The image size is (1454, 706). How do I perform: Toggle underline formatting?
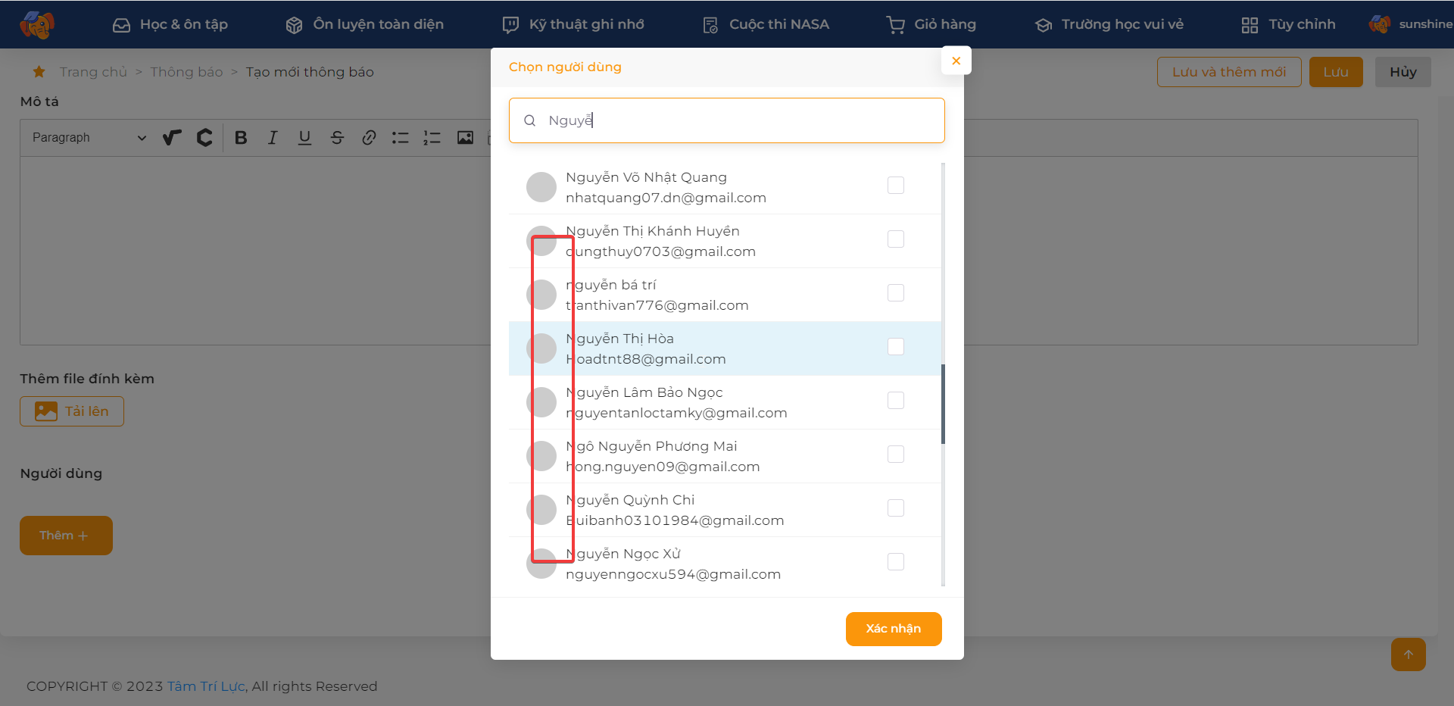point(304,138)
